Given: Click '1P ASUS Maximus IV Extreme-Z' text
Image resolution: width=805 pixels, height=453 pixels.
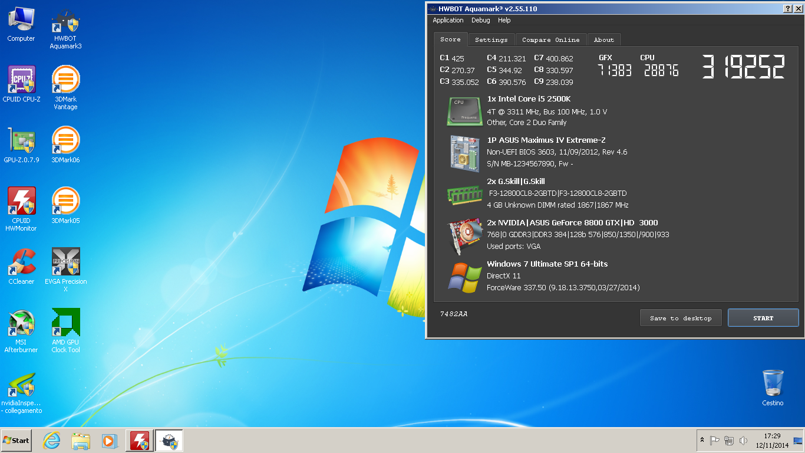Looking at the screenshot, I should [546, 140].
